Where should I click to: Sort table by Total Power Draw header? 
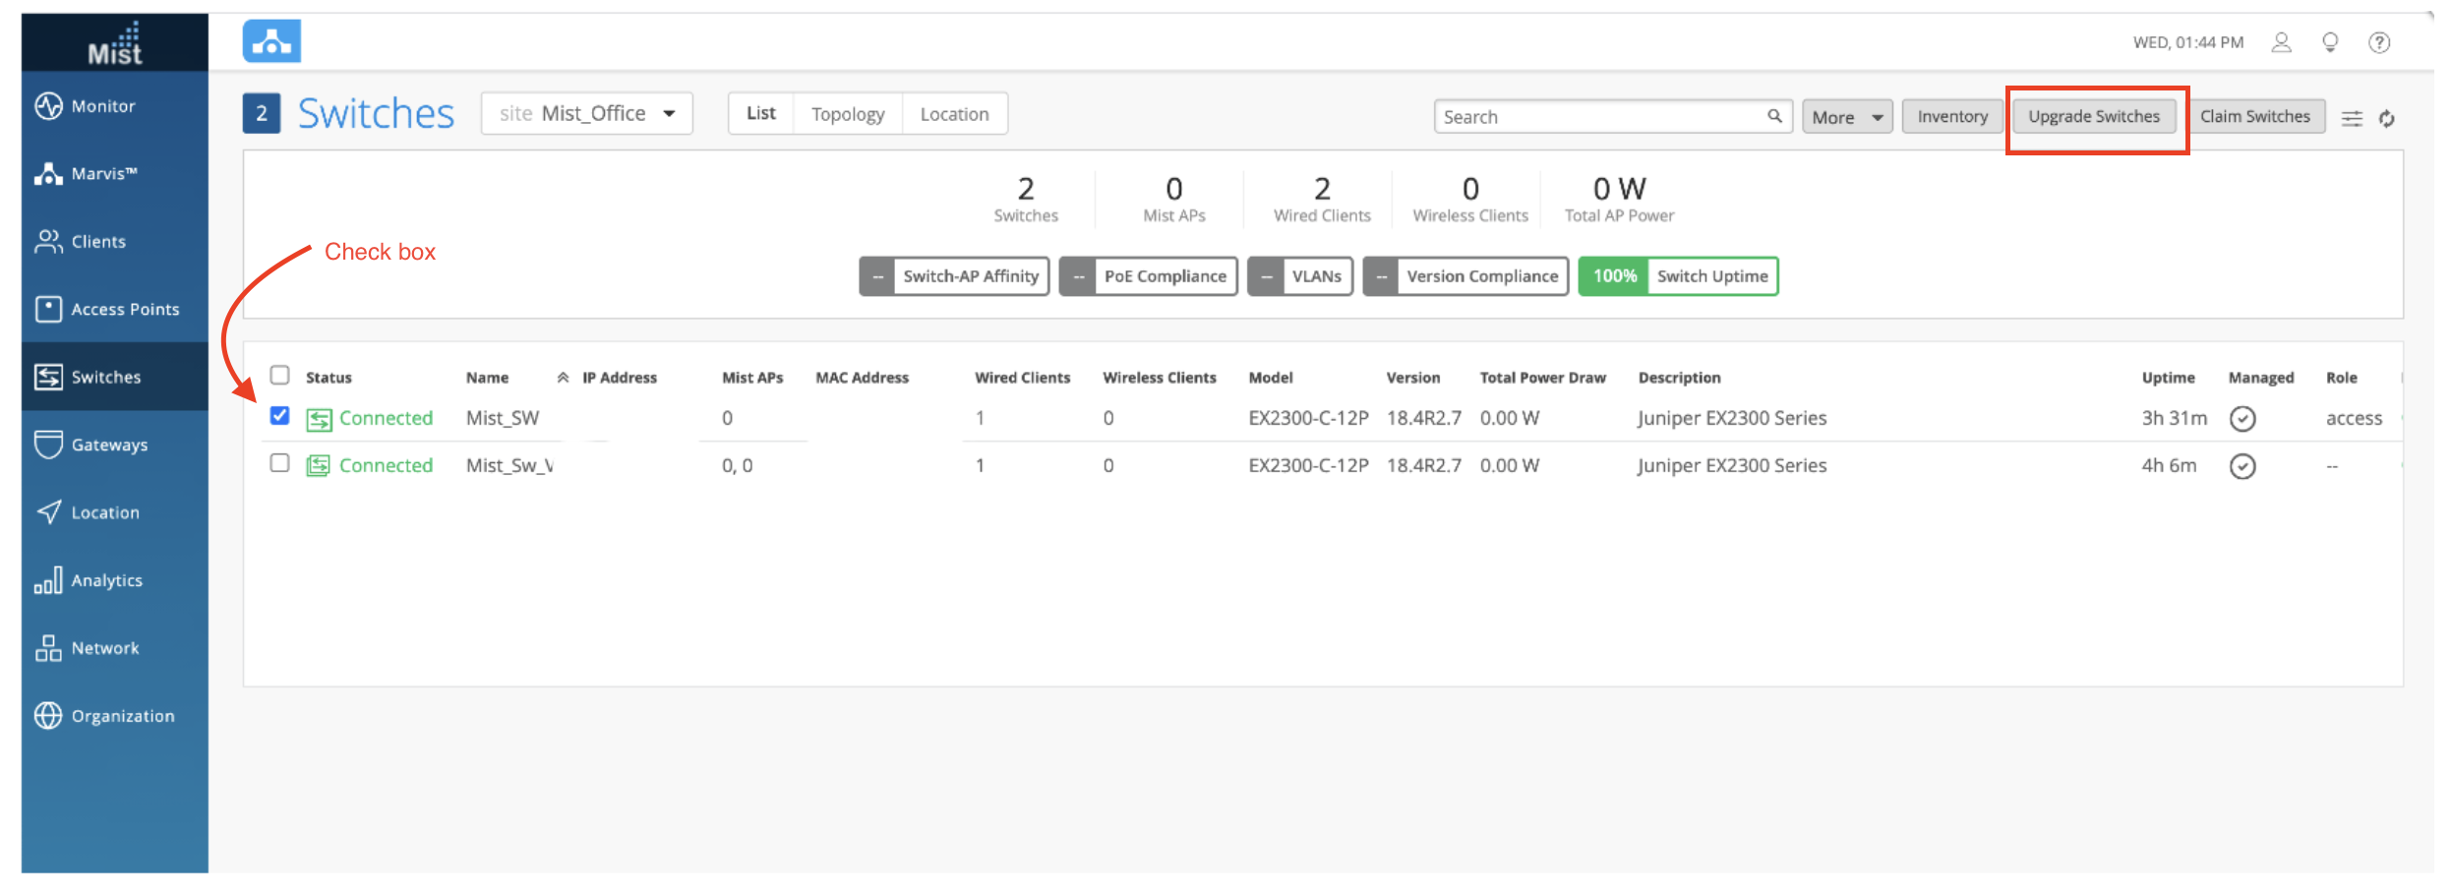(1542, 378)
